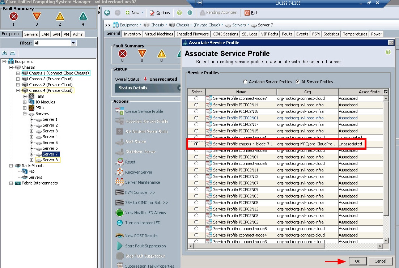Click the Name column header
Image resolution: width=399 pixels, height=268 pixels.
tap(241, 92)
